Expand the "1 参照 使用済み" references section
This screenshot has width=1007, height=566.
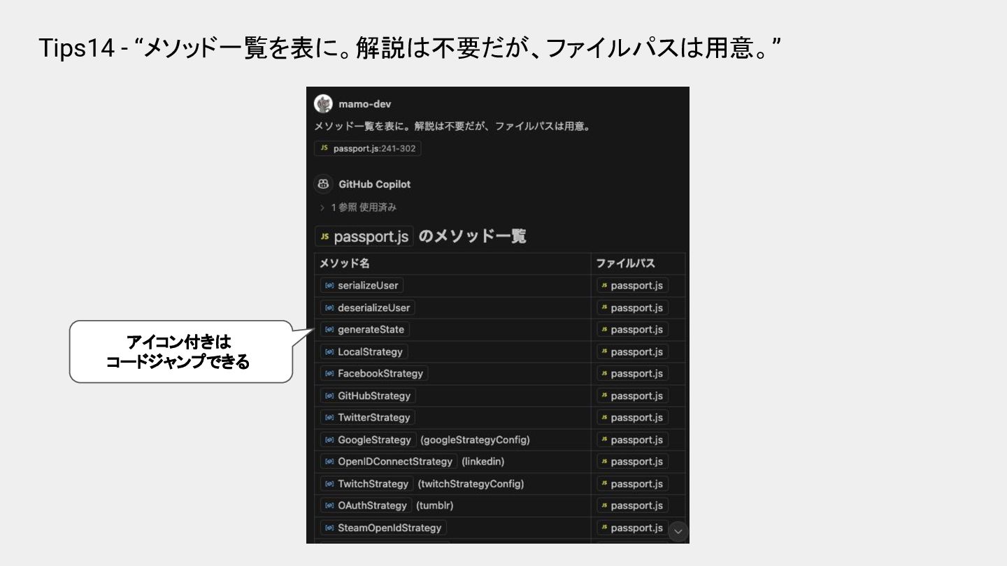click(x=359, y=208)
